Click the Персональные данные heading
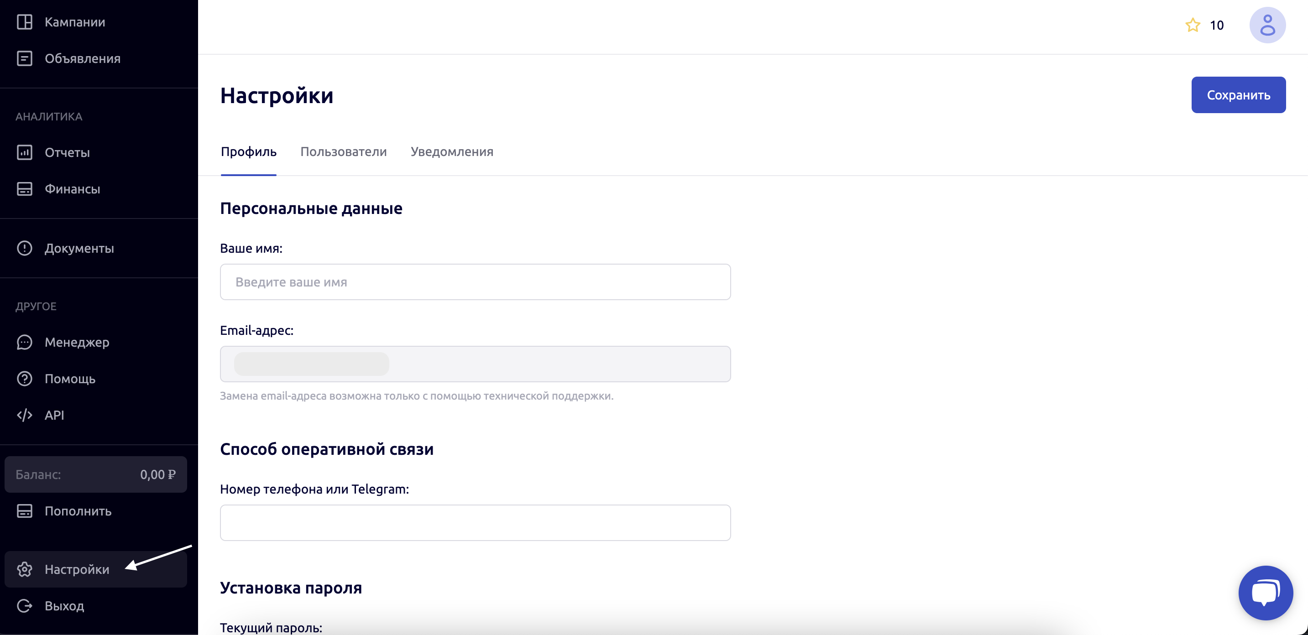The height and width of the screenshot is (635, 1308). tap(311, 208)
